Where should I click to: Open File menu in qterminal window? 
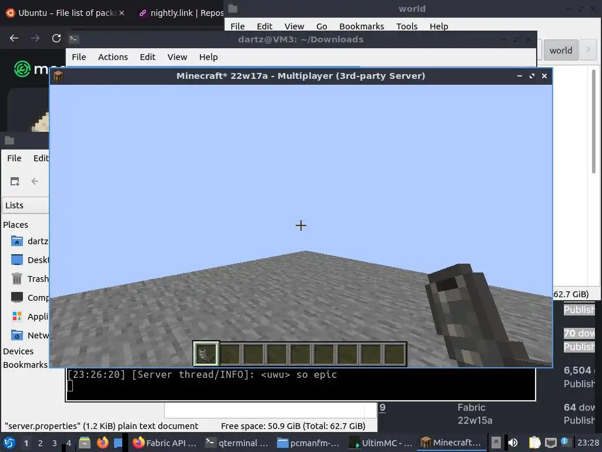(79, 57)
